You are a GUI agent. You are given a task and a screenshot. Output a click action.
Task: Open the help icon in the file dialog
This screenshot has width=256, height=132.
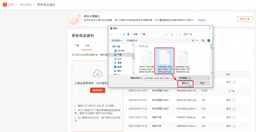click(208, 40)
